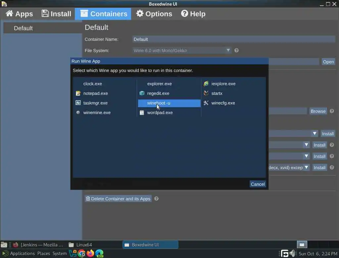The width and height of the screenshot is (339, 258).
Task: Select the Default container in sidebar
Action: [43, 28]
